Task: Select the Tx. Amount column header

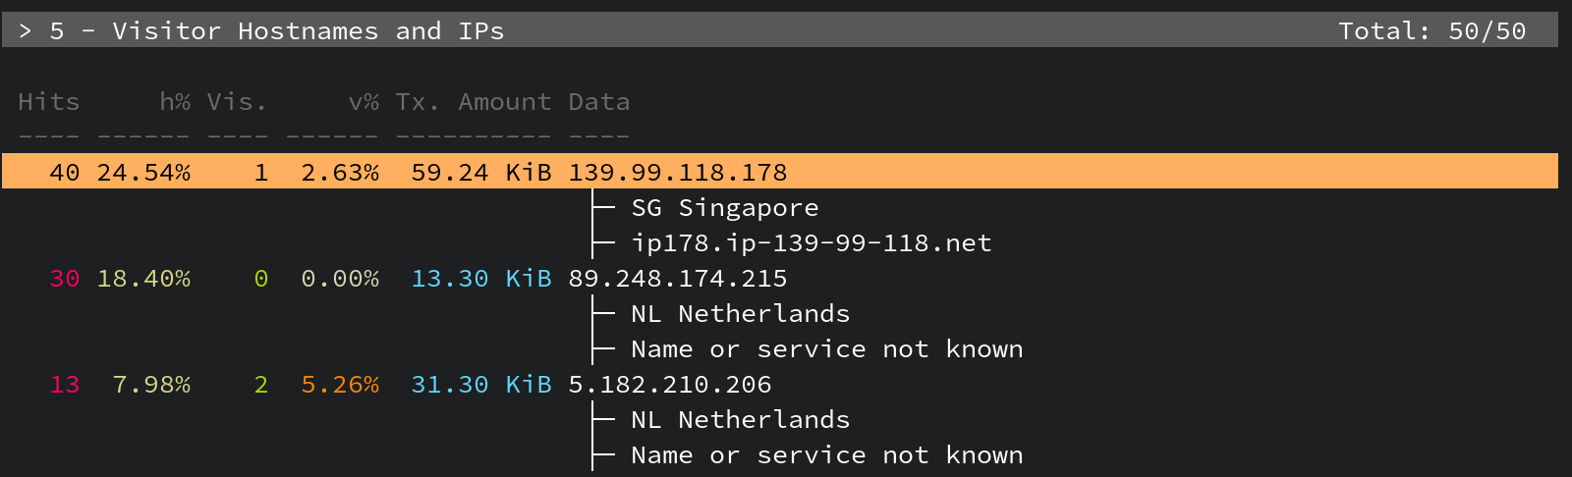Action: click(473, 102)
